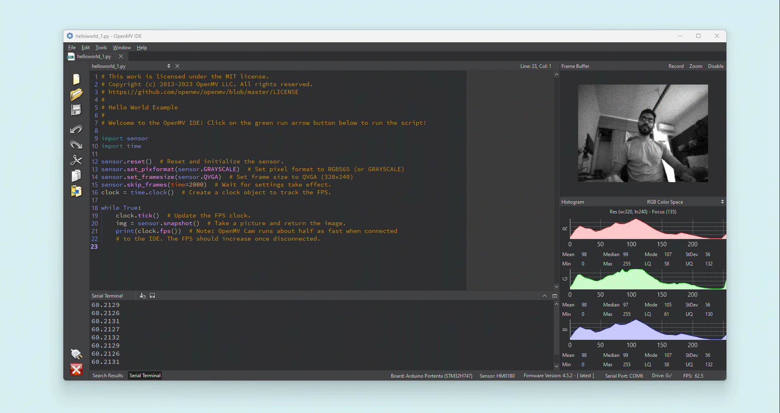Click line number 23 in the gutter
The image size is (780, 413).
94,247
